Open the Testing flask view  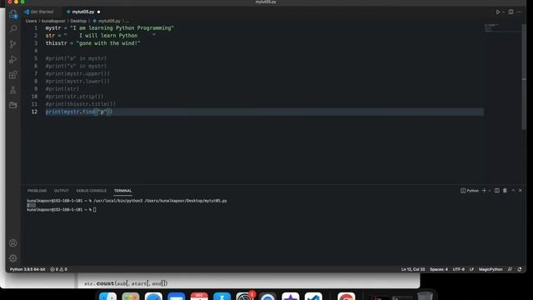click(x=13, y=90)
